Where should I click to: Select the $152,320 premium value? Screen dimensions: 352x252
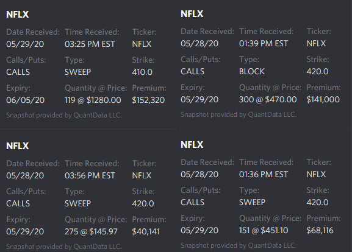pyautogui.click(x=148, y=100)
